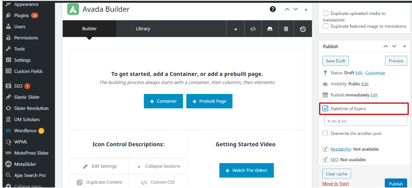Click the Custom Fields sidebar icon
Image resolution: width=412 pixels, height=188 pixels.
(9, 71)
